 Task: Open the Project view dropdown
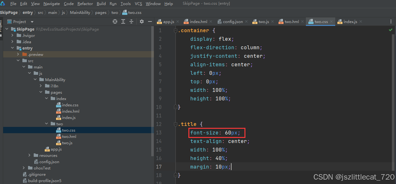pos(32,22)
